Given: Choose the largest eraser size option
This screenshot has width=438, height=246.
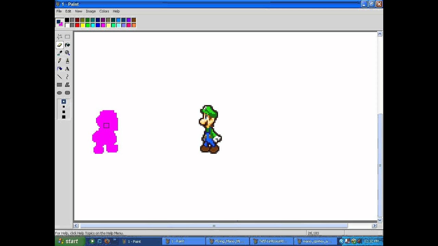Looking at the screenshot, I should (64, 117).
